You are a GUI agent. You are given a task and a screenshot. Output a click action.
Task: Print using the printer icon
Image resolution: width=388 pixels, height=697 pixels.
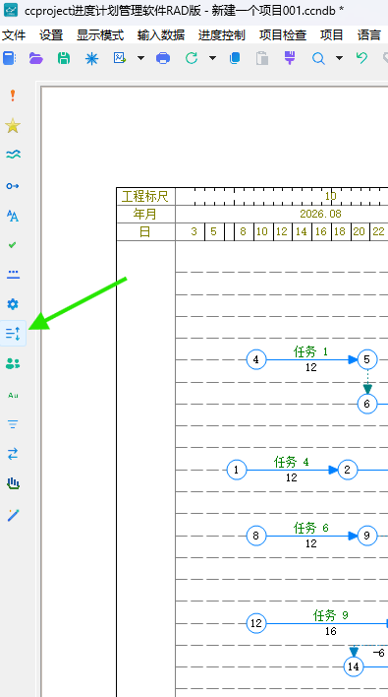(x=163, y=58)
